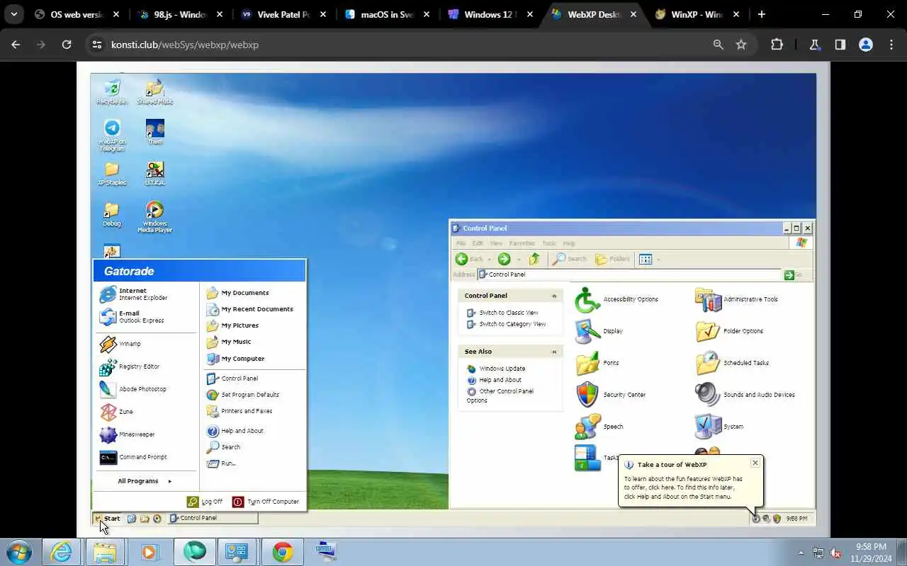Image resolution: width=907 pixels, height=566 pixels.
Task: Open Speech in Control Panel
Action: [x=599, y=427]
